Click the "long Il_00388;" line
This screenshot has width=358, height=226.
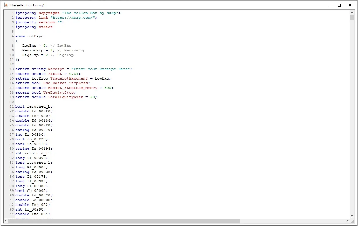coord(32,186)
